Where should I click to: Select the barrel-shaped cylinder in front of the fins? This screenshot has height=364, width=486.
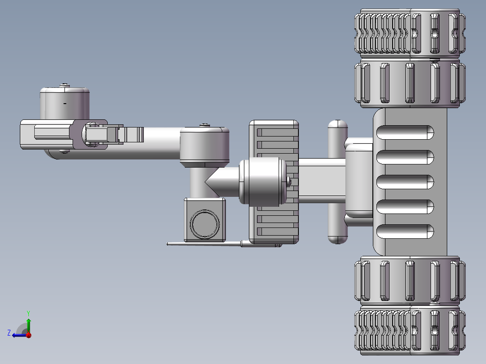263,182
